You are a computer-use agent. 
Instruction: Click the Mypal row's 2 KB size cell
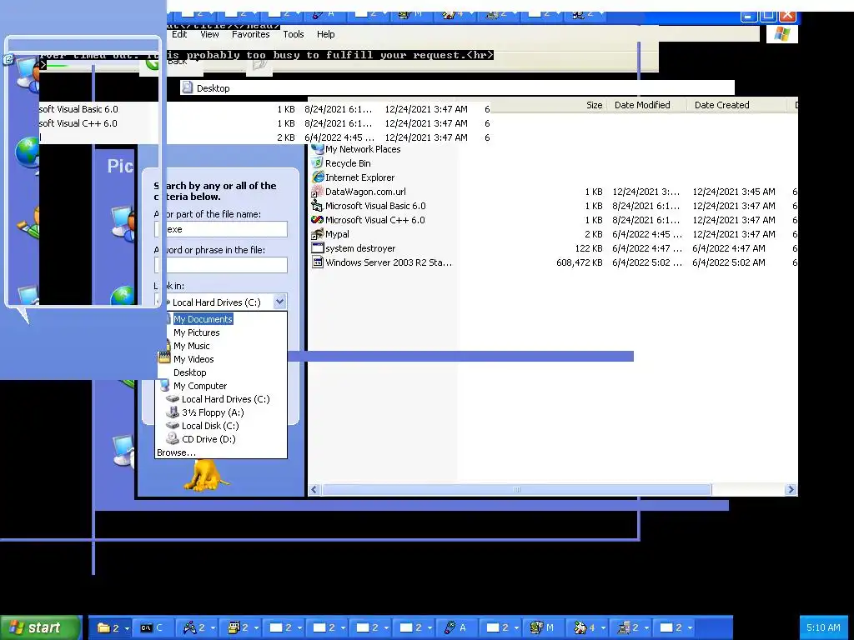[594, 234]
